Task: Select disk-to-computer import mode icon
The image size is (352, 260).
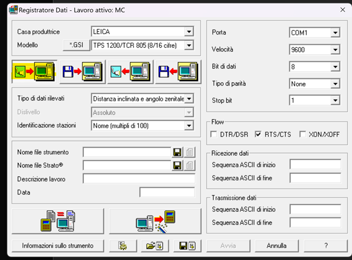Action: 82,71
